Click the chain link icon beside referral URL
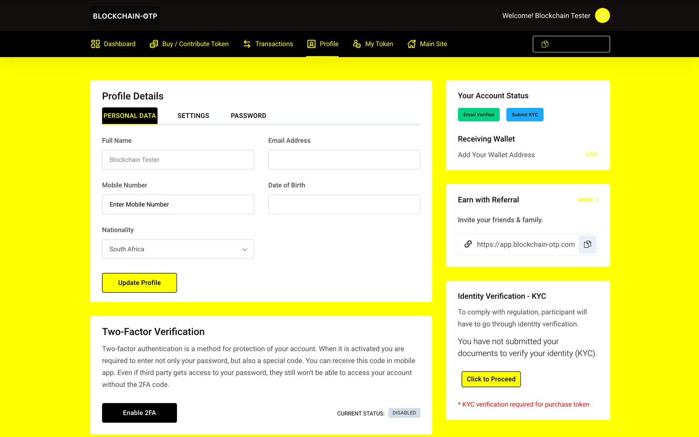 click(x=468, y=244)
